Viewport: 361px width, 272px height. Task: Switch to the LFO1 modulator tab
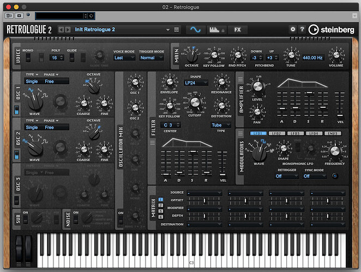(258, 133)
